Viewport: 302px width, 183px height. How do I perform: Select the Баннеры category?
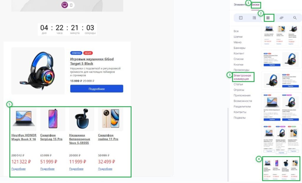(x=239, y=48)
